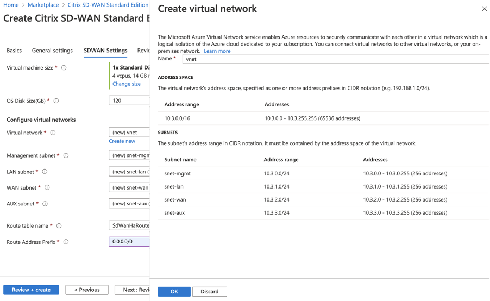490x301 pixels.
Task: Focus the virtual network Name field
Action: pyautogui.click(x=336, y=59)
